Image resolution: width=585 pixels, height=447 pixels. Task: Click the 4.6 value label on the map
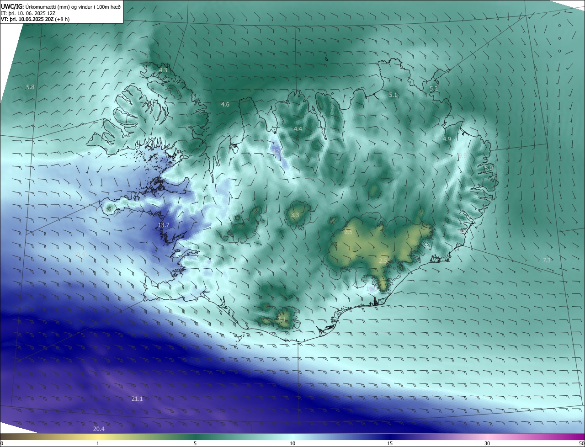click(225, 105)
